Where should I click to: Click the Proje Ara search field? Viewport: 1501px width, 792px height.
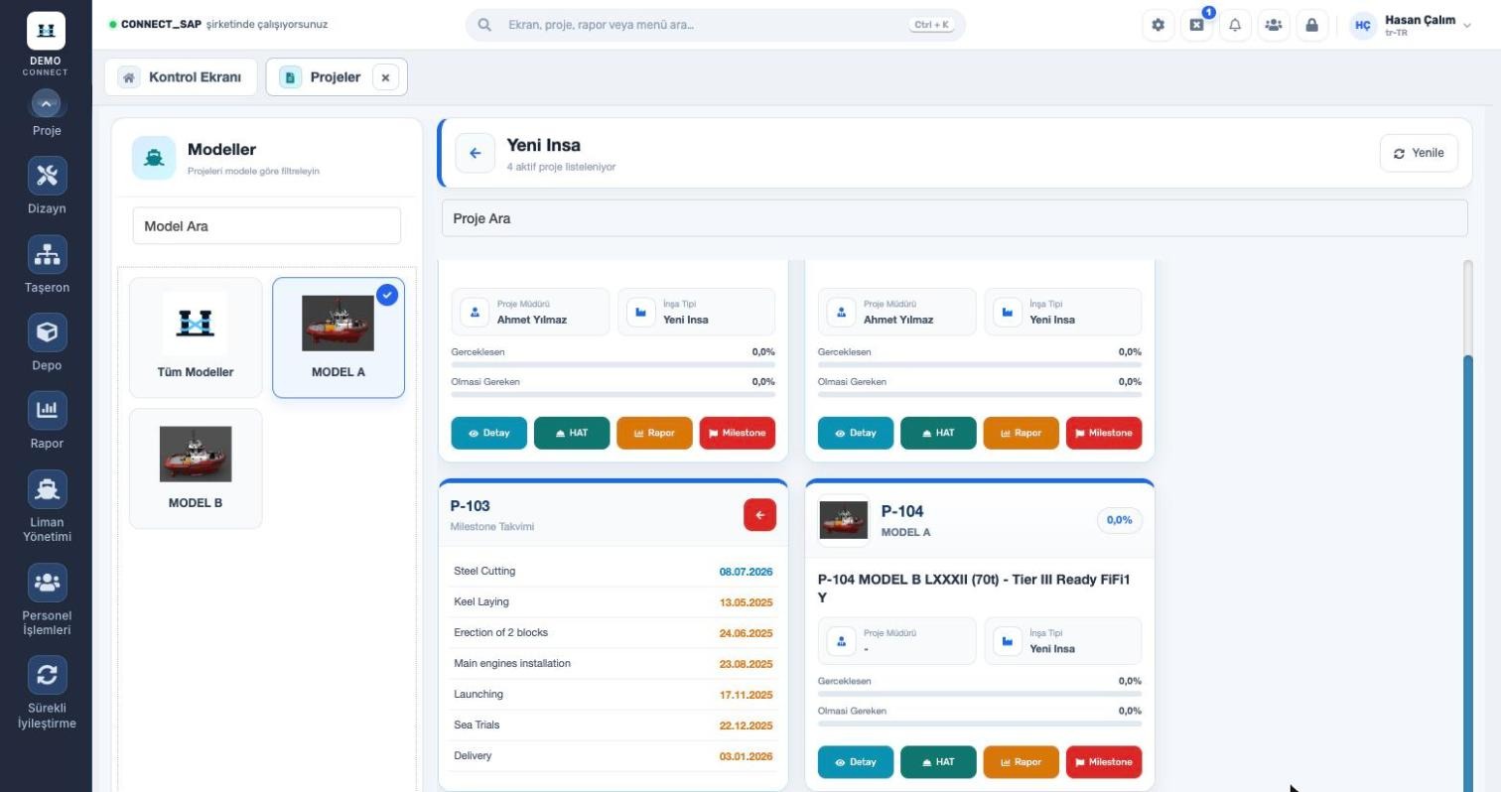pos(954,218)
